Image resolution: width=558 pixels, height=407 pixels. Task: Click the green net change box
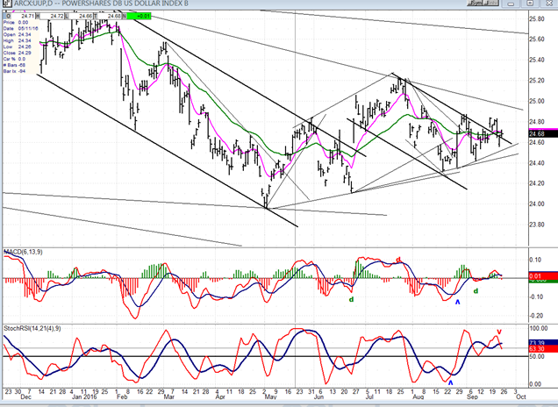(141, 16)
